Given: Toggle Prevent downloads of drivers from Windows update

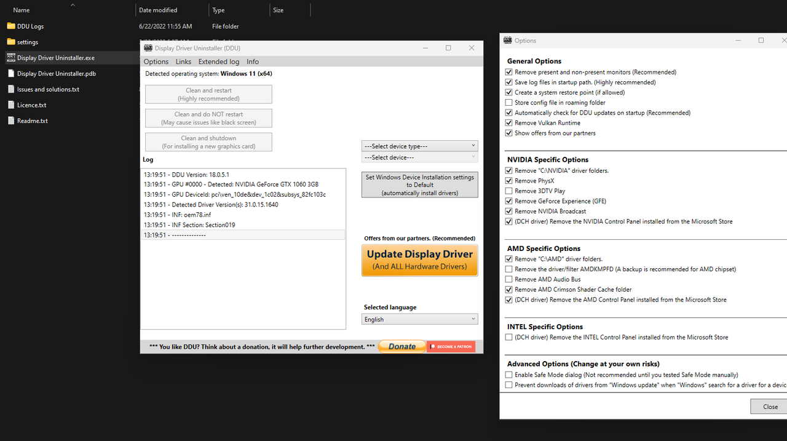Looking at the screenshot, I should pyautogui.click(x=508, y=385).
